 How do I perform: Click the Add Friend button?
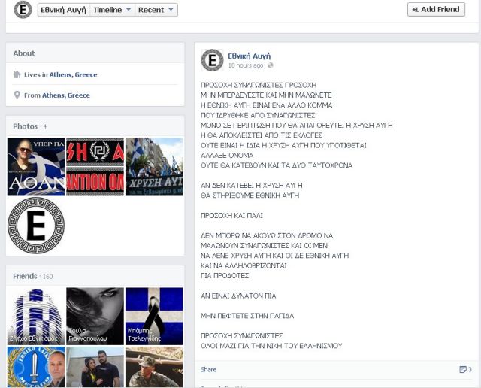(436, 9)
